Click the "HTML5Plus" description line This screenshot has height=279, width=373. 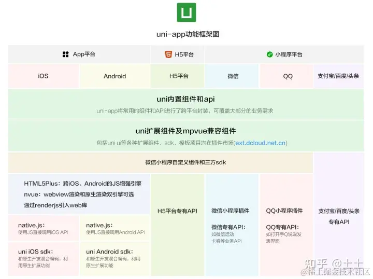tap(83, 184)
